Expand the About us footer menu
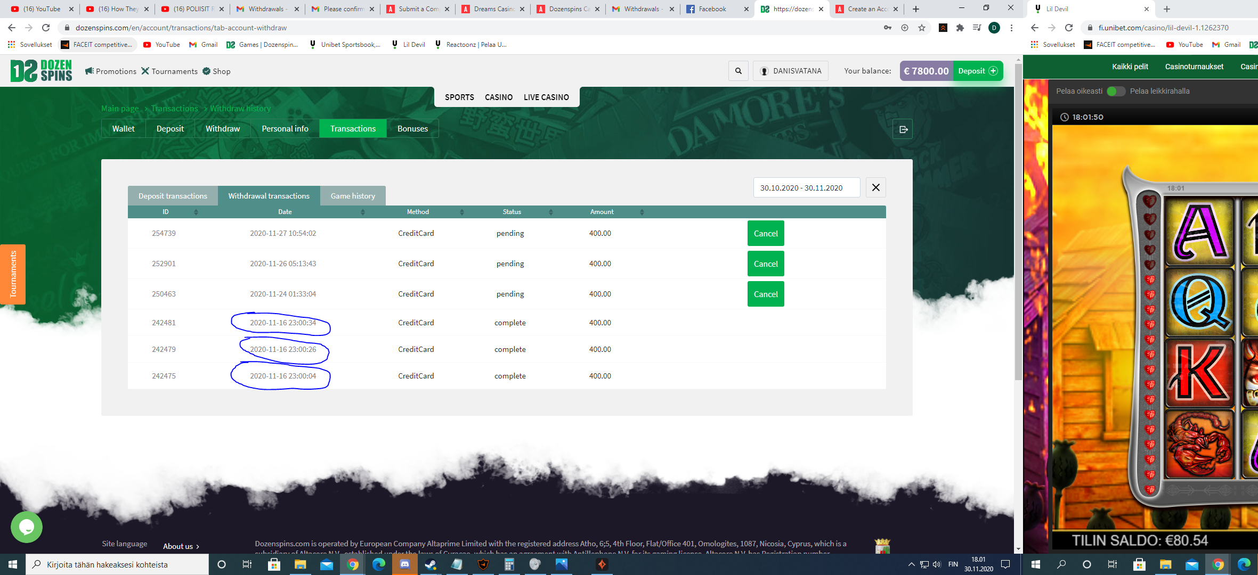The width and height of the screenshot is (1258, 575). click(181, 546)
